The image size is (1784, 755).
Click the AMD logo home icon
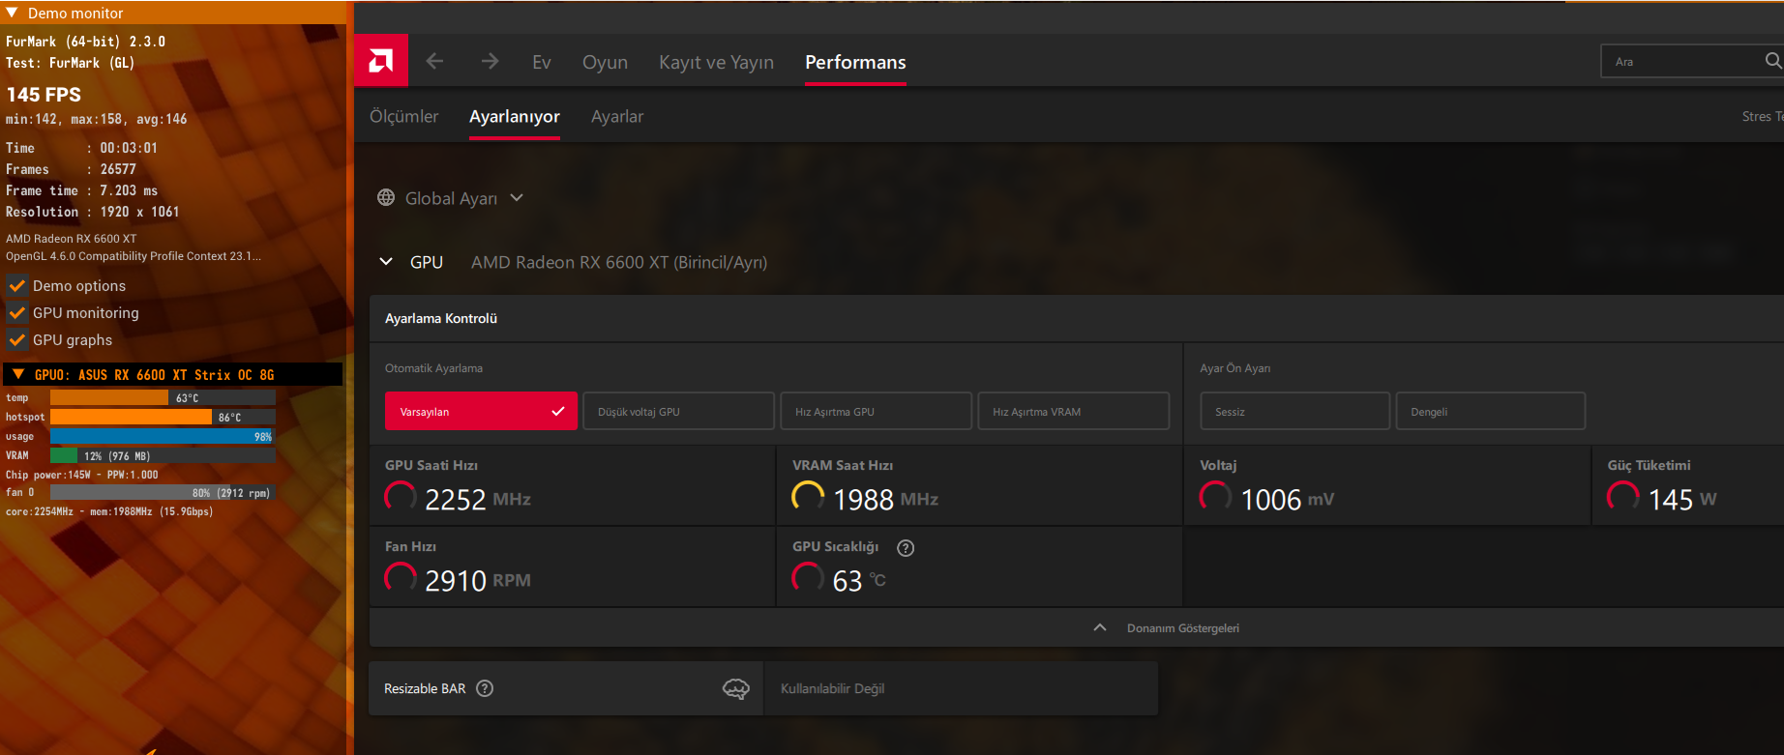click(x=381, y=61)
